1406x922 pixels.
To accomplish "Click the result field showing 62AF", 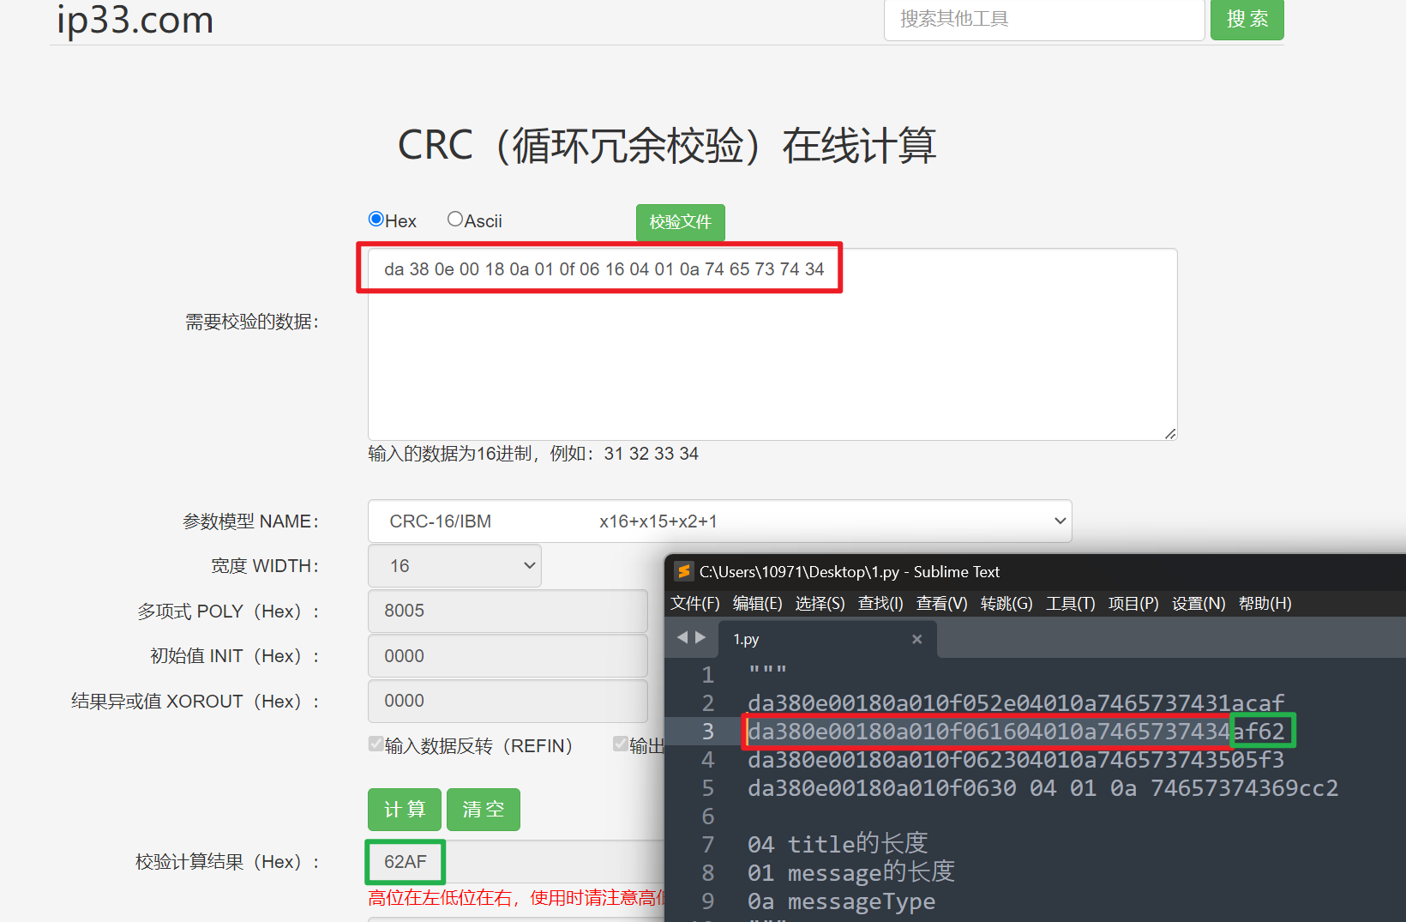I will [514, 862].
